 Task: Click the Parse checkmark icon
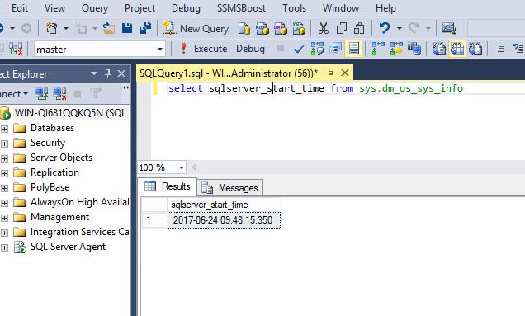[x=299, y=50]
